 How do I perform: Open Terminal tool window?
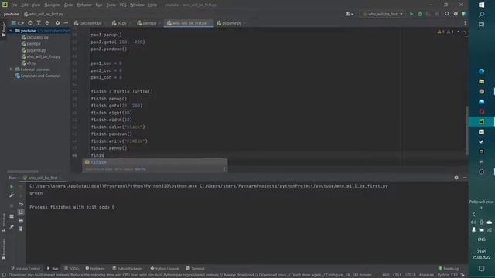(x=196, y=269)
